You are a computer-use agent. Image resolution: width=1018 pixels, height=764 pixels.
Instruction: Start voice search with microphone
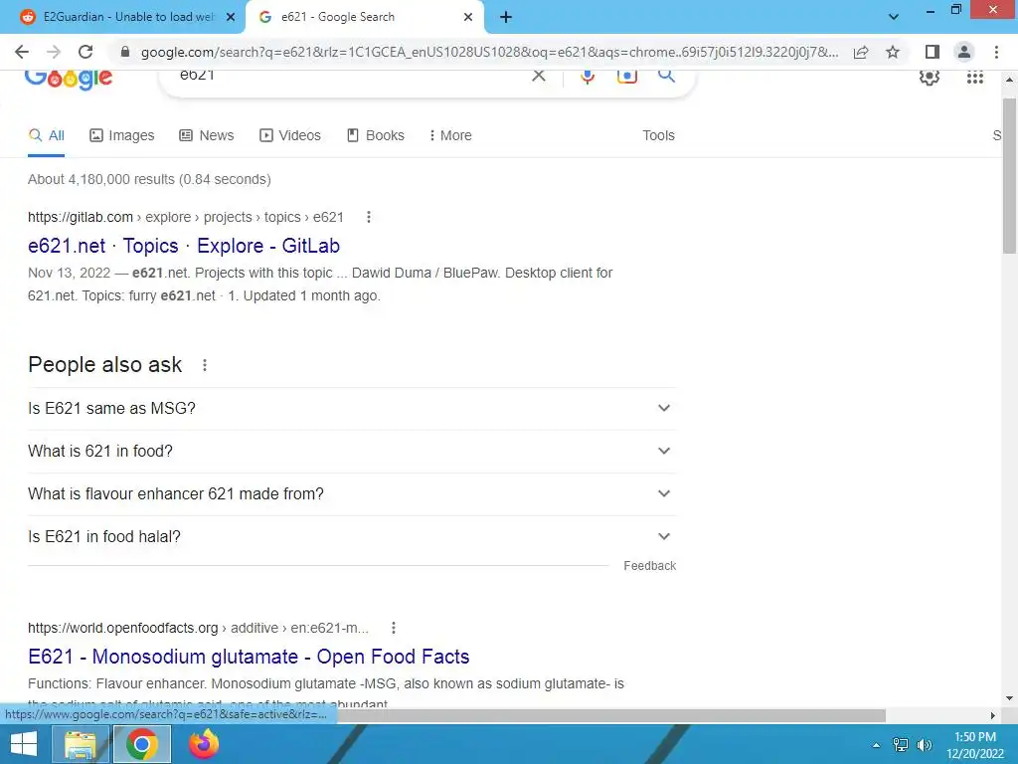[587, 77]
